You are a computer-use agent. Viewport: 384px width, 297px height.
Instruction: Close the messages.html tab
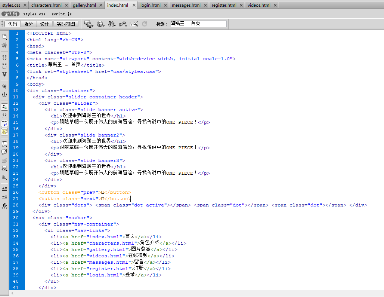pos(205,5)
